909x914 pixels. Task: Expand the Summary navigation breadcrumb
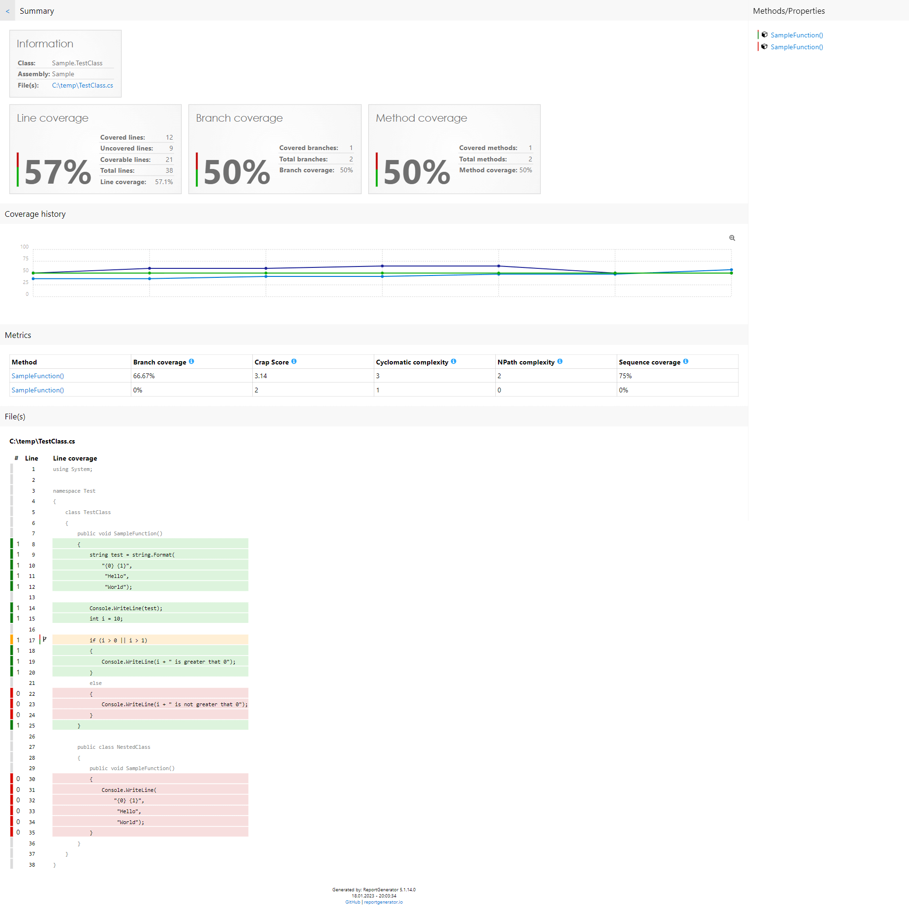[7, 10]
